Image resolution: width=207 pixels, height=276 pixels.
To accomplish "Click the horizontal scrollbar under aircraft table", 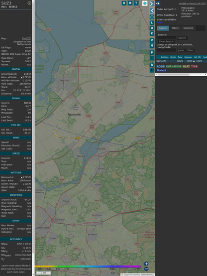I will pos(181,75).
